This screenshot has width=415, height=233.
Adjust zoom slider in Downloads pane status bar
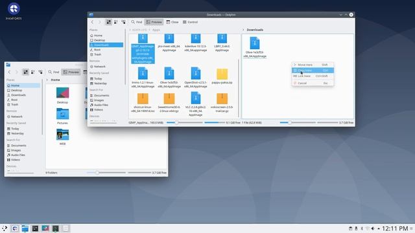[298, 122]
